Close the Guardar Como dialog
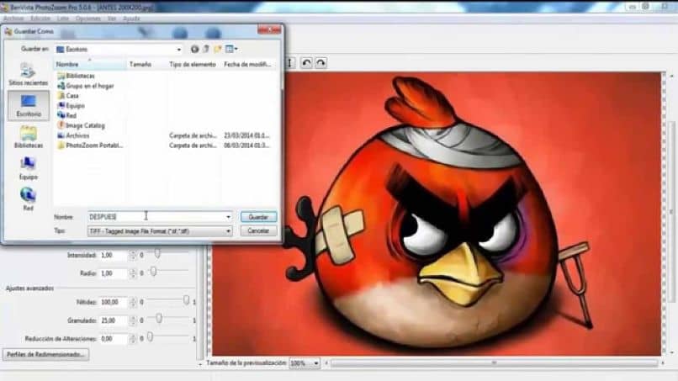 (x=269, y=29)
